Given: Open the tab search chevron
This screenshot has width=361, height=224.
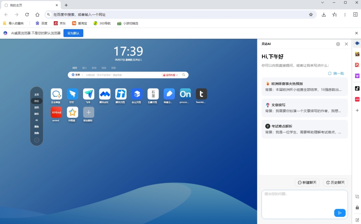Looking at the screenshot, I should click(x=322, y=3).
